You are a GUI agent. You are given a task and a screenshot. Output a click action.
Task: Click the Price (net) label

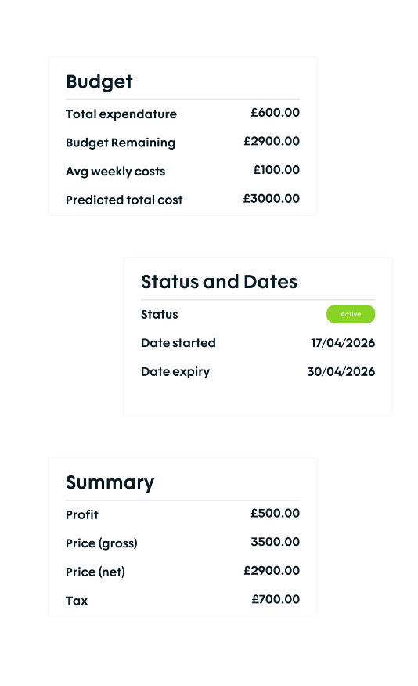tap(95, 572)
